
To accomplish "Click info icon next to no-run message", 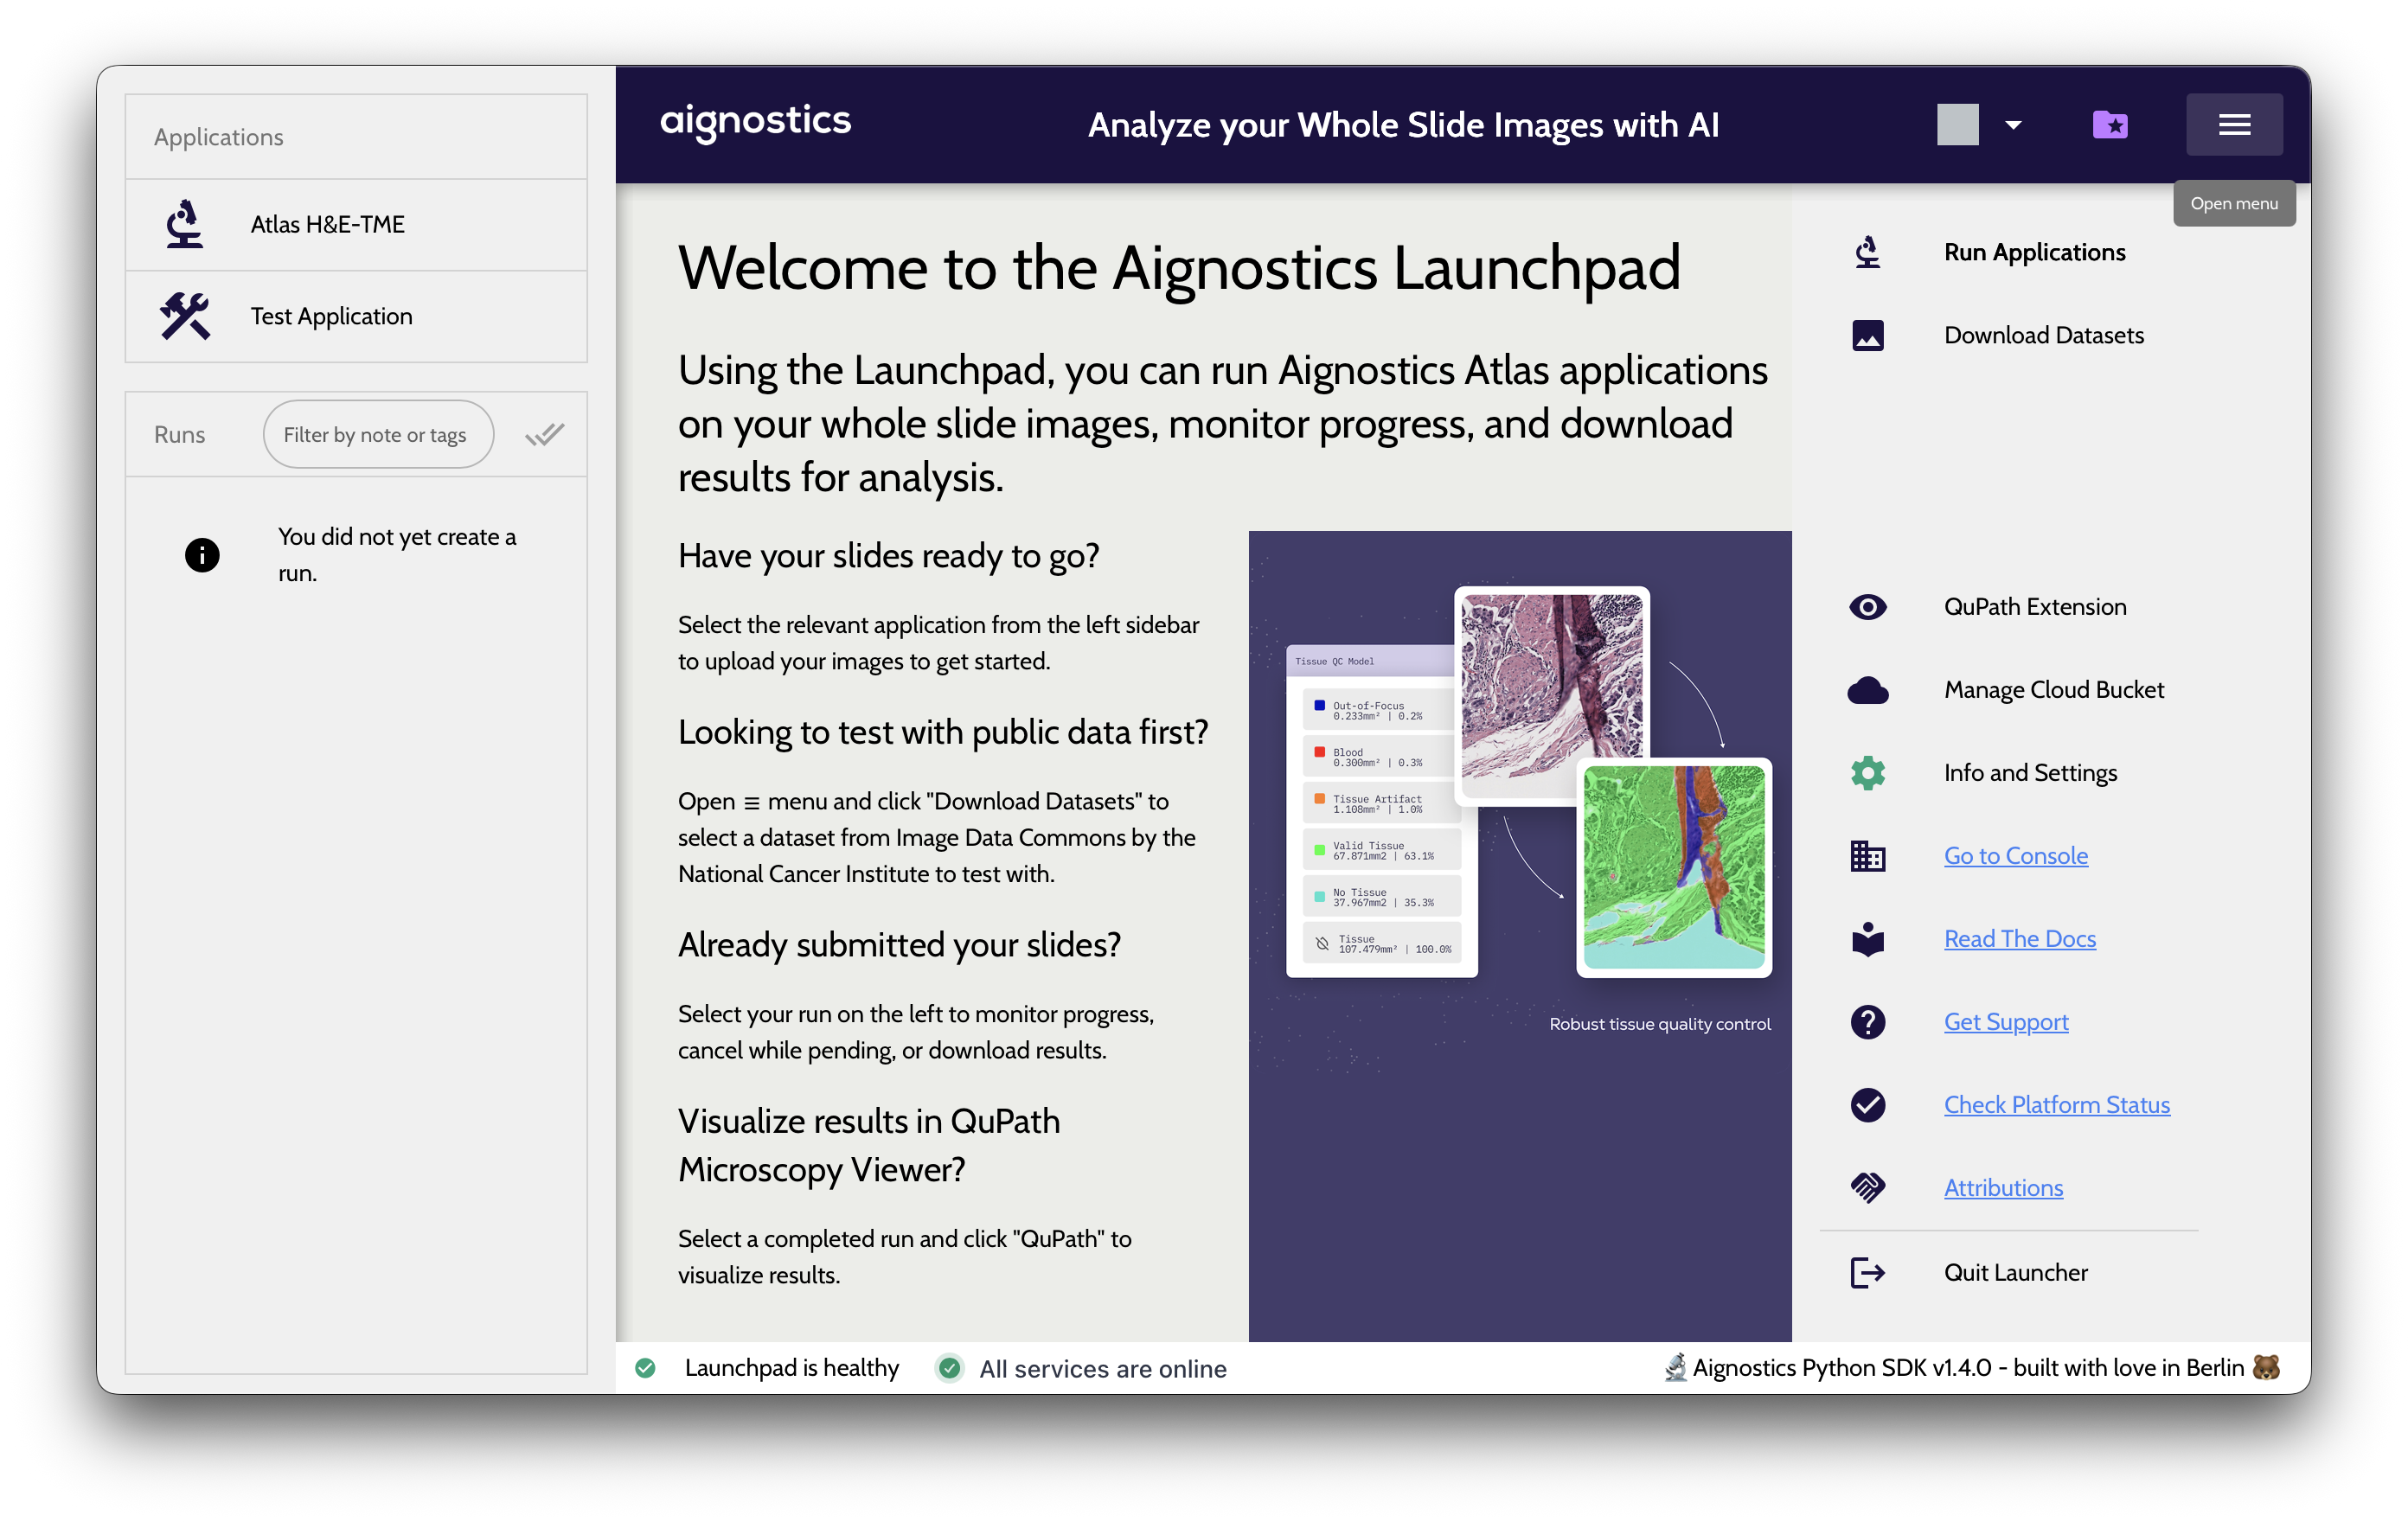I will [x=202, y=555].
